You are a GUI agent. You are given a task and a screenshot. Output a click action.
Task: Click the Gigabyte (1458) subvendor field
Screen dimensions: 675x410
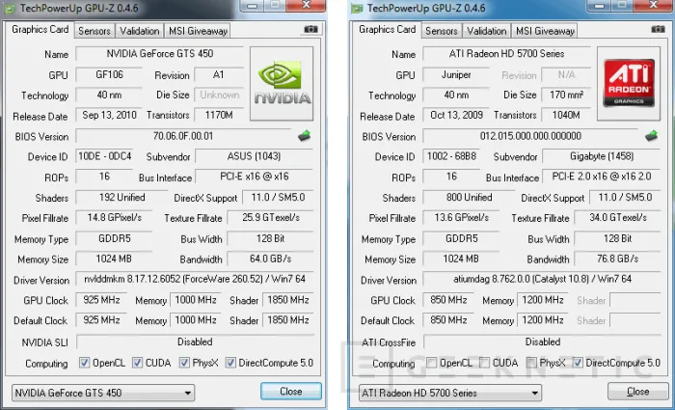click(602, 156)
